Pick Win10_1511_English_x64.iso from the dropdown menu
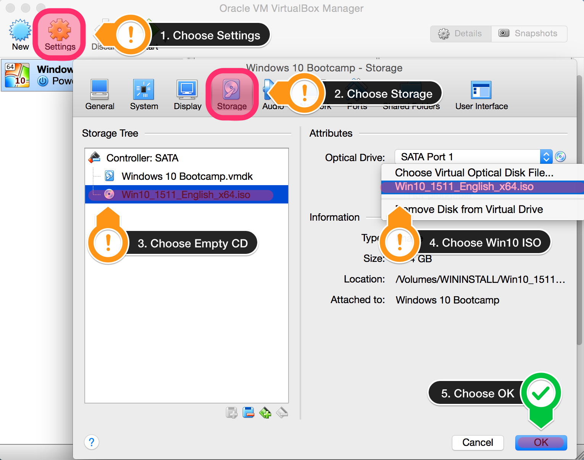 pyautogui.click(x=464, y=187)
